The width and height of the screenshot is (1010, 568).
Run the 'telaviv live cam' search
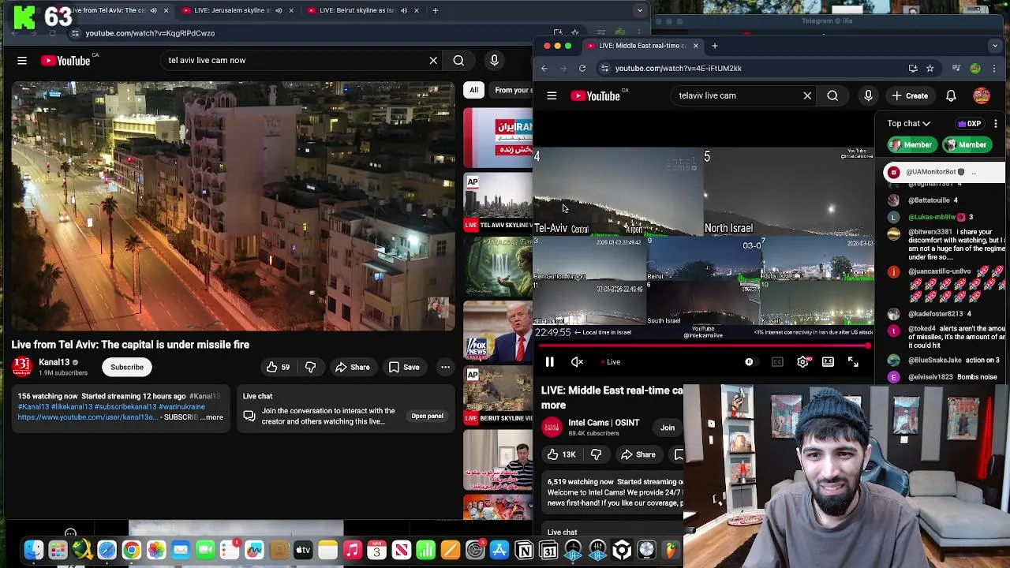[832, 95]
